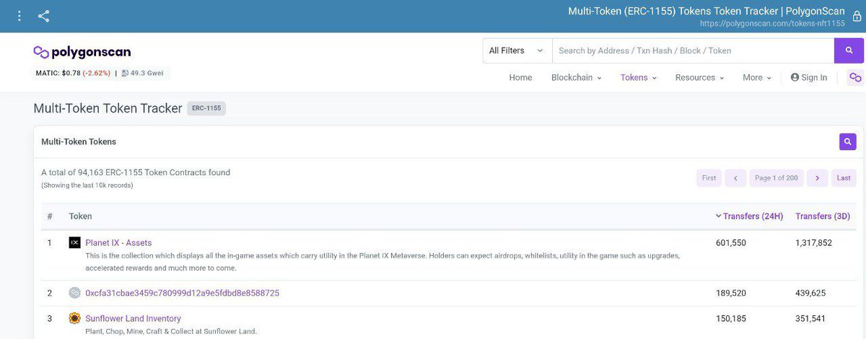
Task: Open Sunflower Land Inventory token
Action: point(133,318)
